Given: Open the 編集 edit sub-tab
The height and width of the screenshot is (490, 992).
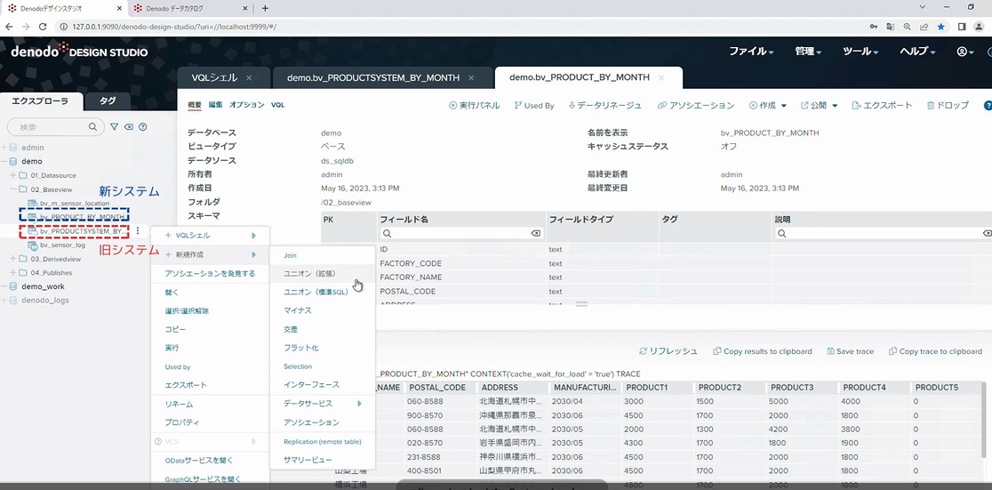Looking at the screenshot, I should [215, 105].
